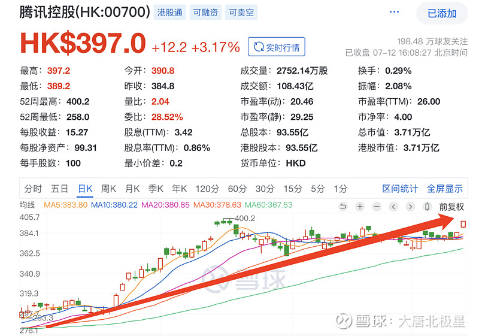
Task: Click the 已添加 watchlist button
Action: point(442,13)
